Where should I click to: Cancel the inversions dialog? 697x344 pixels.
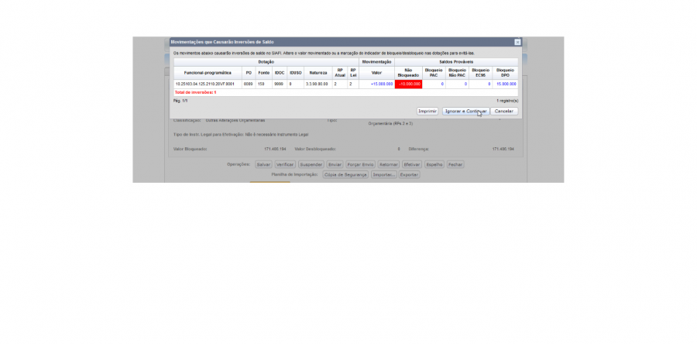click(x=504, y=111)
